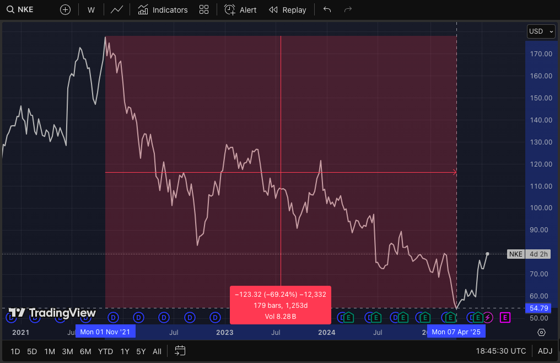The height and width of the screenshot is (363, 560).
Task: Expand the USD currency dropdown
Action: point(541,31)
